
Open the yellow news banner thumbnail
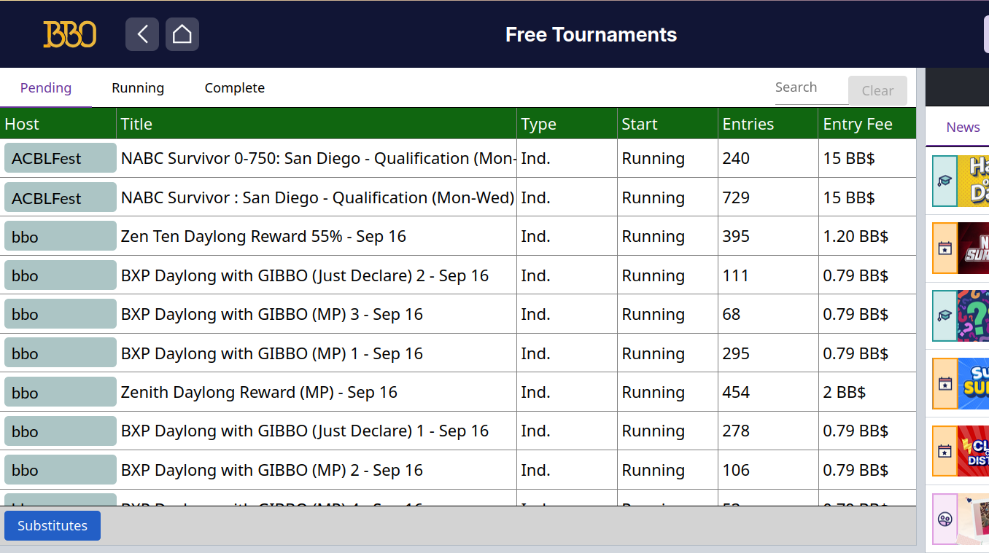973,181
